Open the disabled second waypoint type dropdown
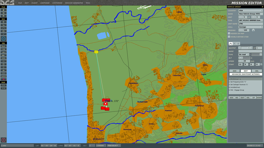 [257, 55]
